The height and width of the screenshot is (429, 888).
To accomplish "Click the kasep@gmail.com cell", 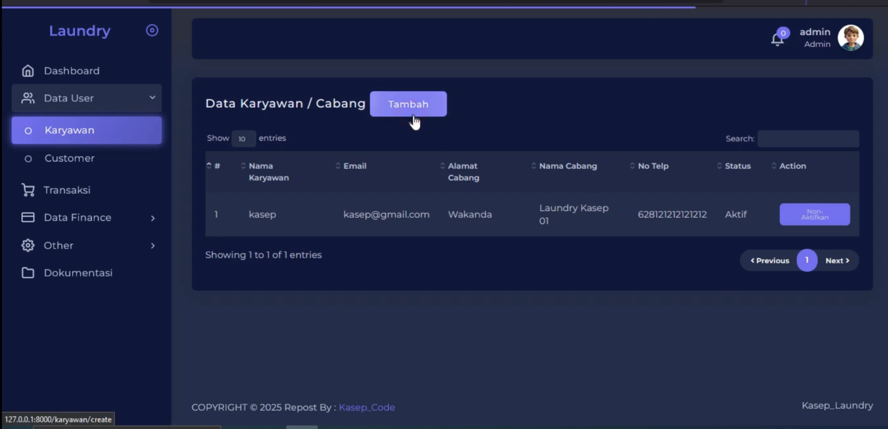I will coord(386,214).
